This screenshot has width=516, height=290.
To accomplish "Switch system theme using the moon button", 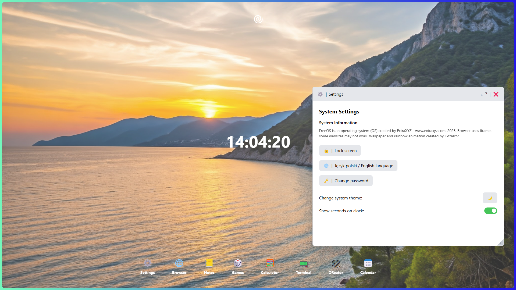I will point(490,198).
